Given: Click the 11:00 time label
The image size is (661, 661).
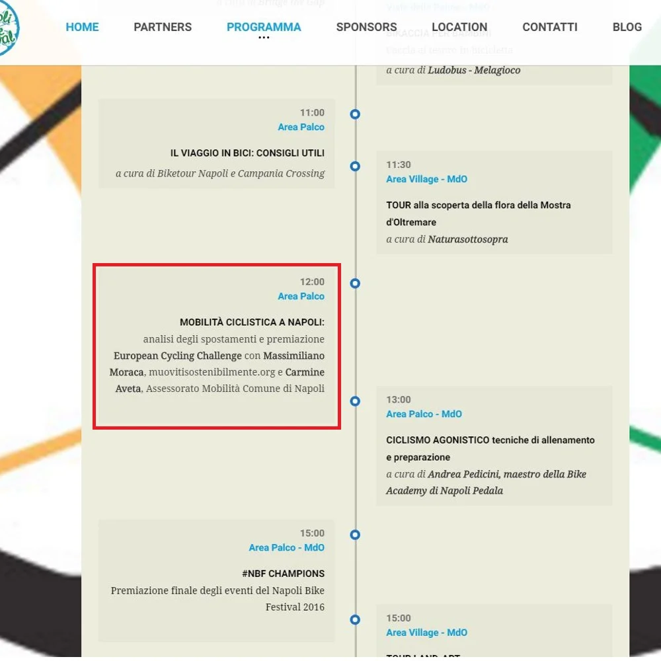Looking at the screenshot, I should pos(312,112).
